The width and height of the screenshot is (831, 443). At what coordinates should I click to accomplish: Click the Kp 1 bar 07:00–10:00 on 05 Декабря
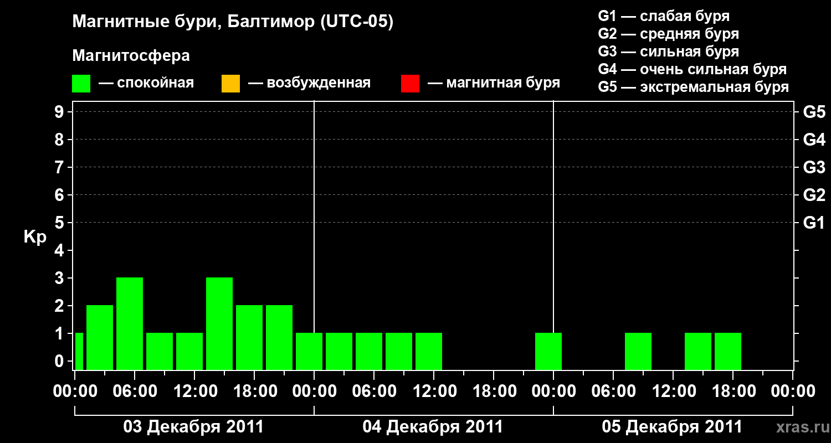coord(638,351)
